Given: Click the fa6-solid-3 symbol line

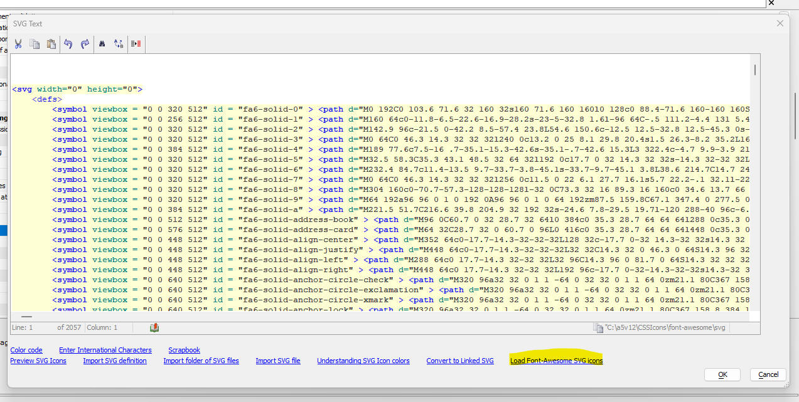Looking at the screenshot, I should [x=401, y=139].
